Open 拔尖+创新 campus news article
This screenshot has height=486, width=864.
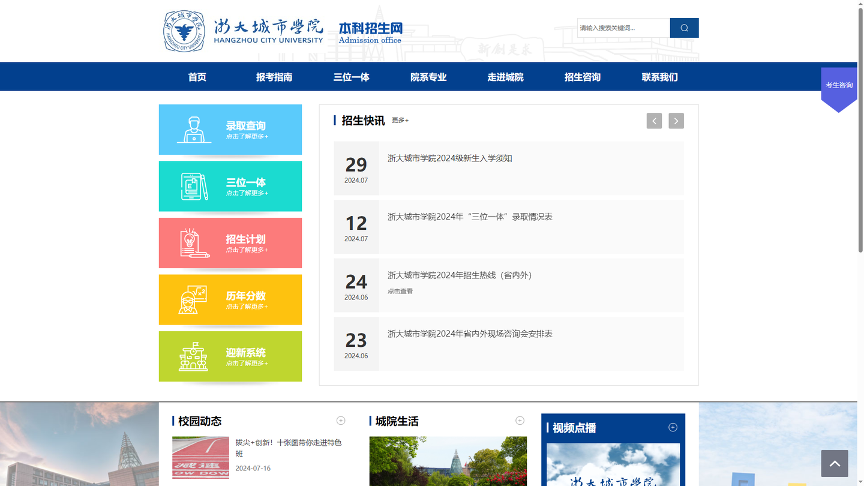coord(289,448)
